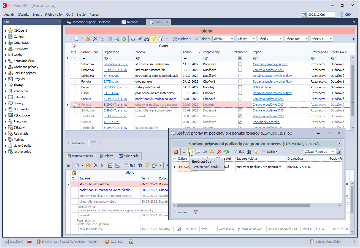
Task: Click the Tlač print button in Správy window
Action: click(239, 152)
